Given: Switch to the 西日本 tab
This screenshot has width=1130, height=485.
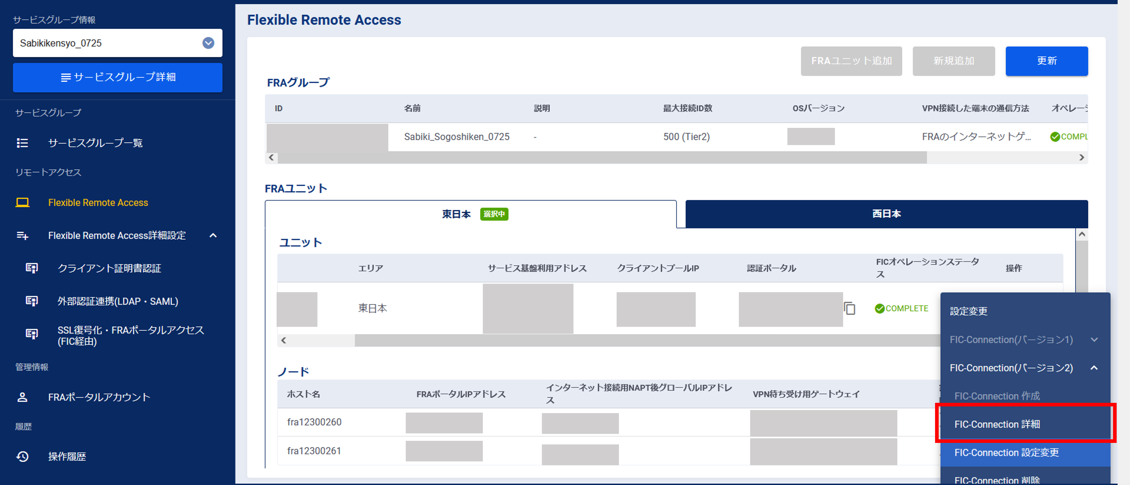Looking at the screenshot, I should pos(886,214).
